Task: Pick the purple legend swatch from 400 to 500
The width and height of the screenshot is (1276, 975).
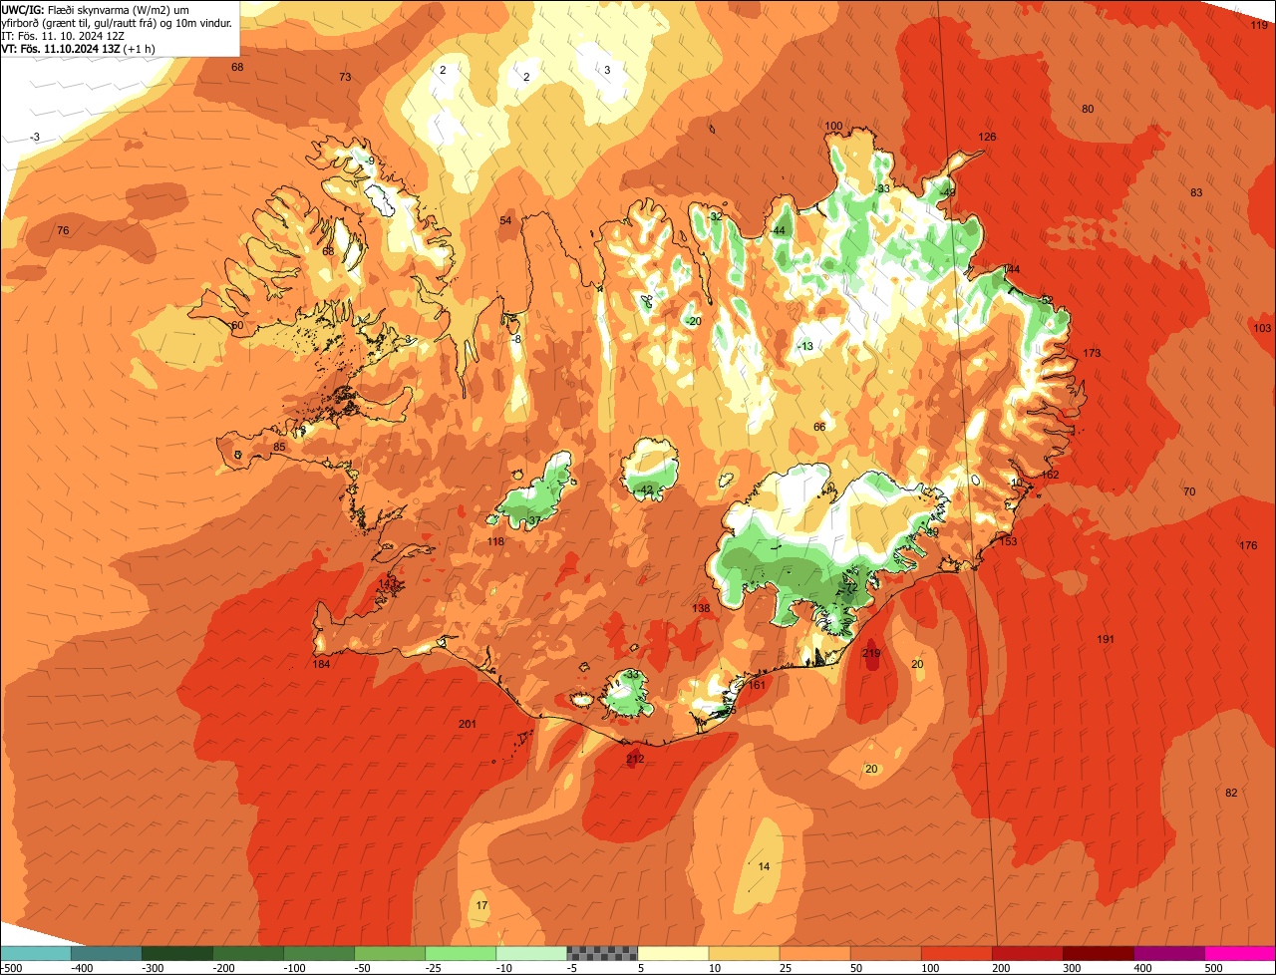Action: point(1169,953)
